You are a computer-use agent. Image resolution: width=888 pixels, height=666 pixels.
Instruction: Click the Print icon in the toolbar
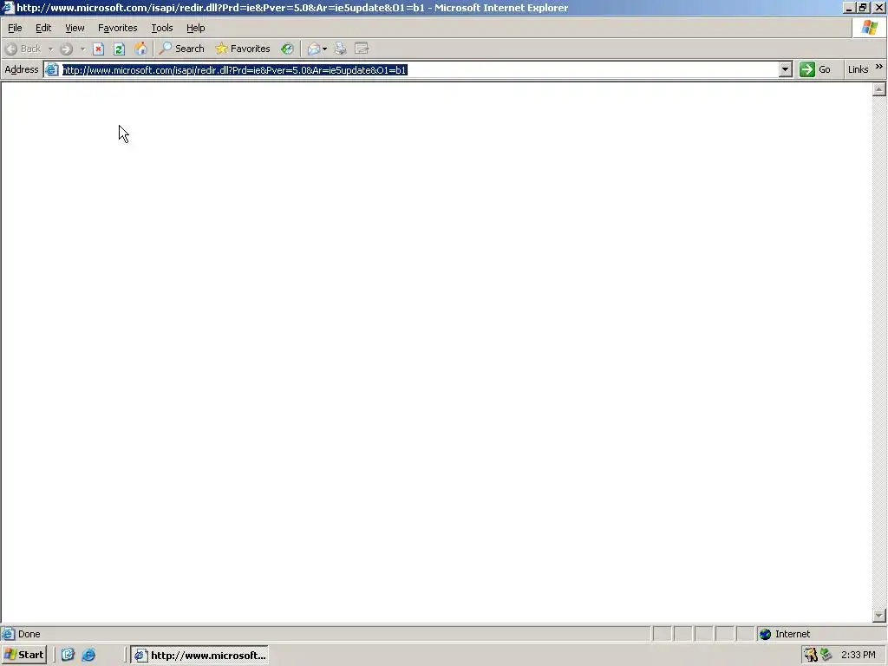click(340, 49)
